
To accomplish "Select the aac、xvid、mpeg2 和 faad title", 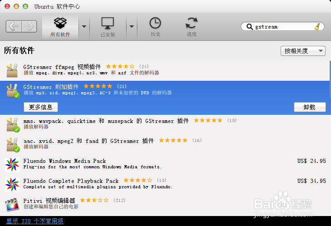I will (x=89, y=141).
